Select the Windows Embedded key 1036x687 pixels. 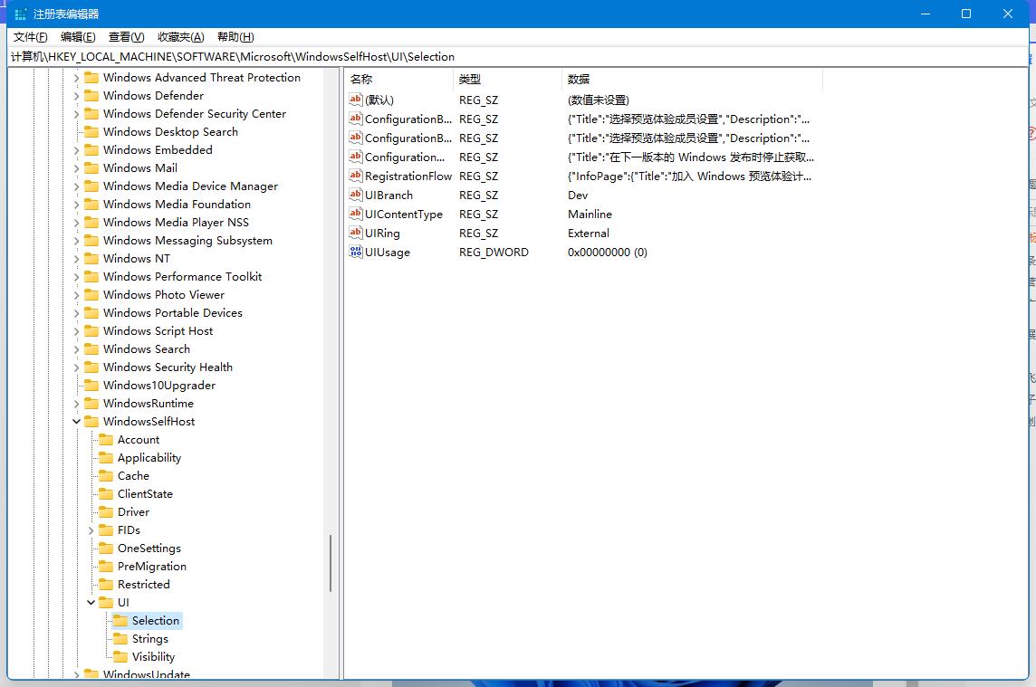[x=158, y=150]
